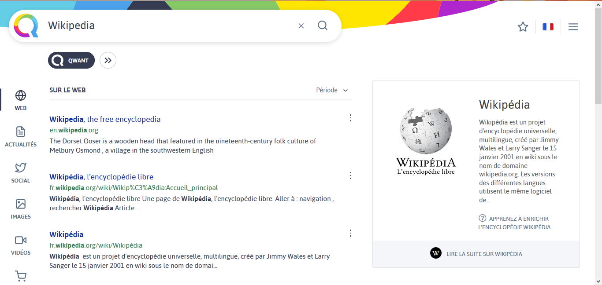This screenshot has width=602, height=285.
Task: Open 'Wikipédia, l'encyclopédie libre' result
Action: (x=101, y=177)
